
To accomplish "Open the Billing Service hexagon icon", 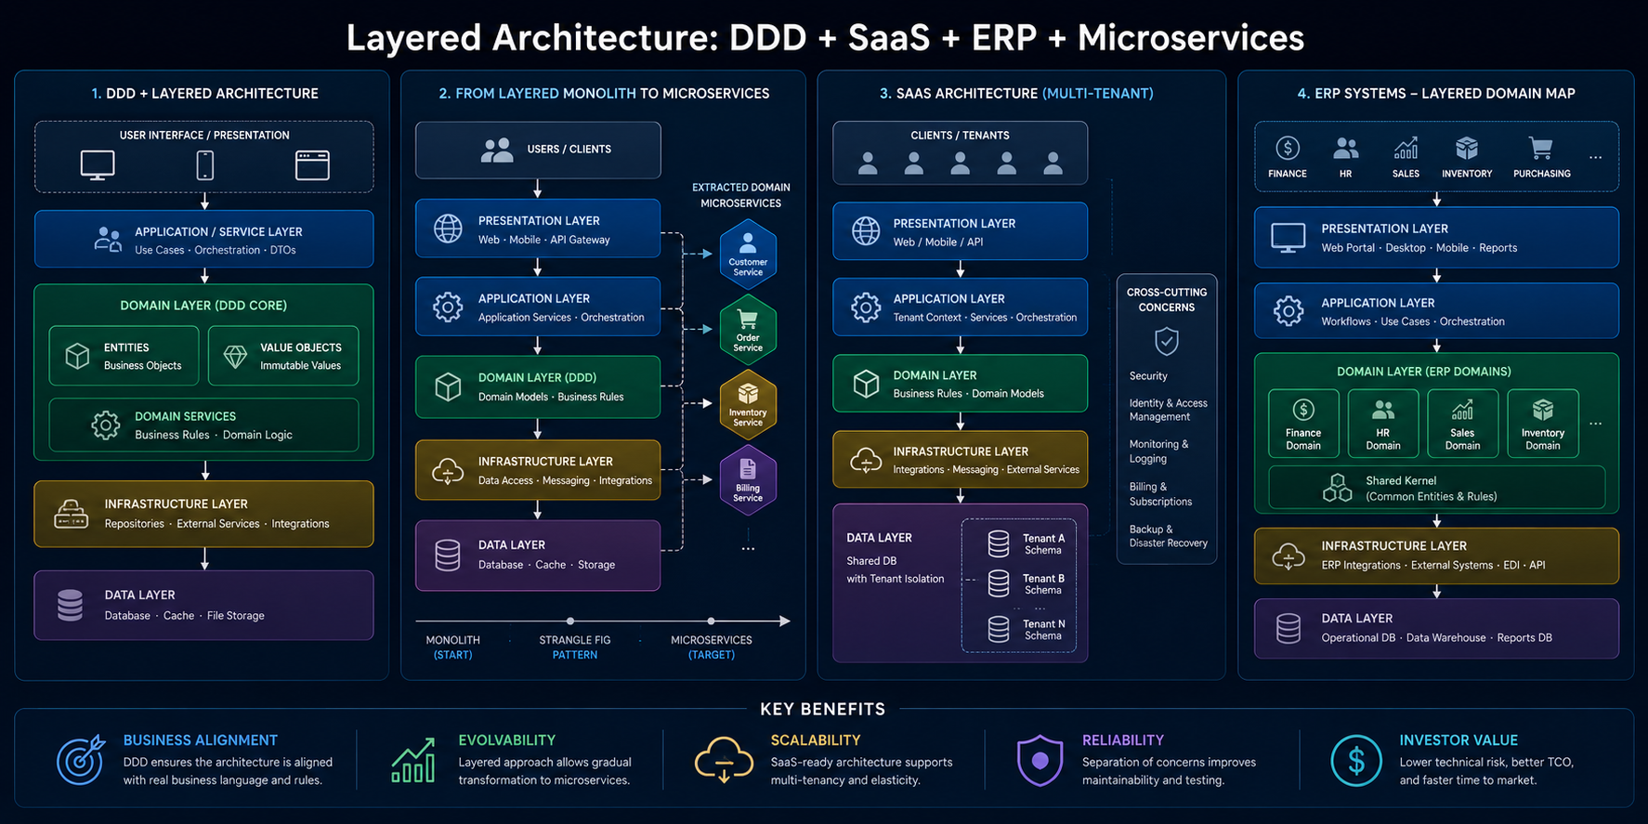I will [748, 479].
